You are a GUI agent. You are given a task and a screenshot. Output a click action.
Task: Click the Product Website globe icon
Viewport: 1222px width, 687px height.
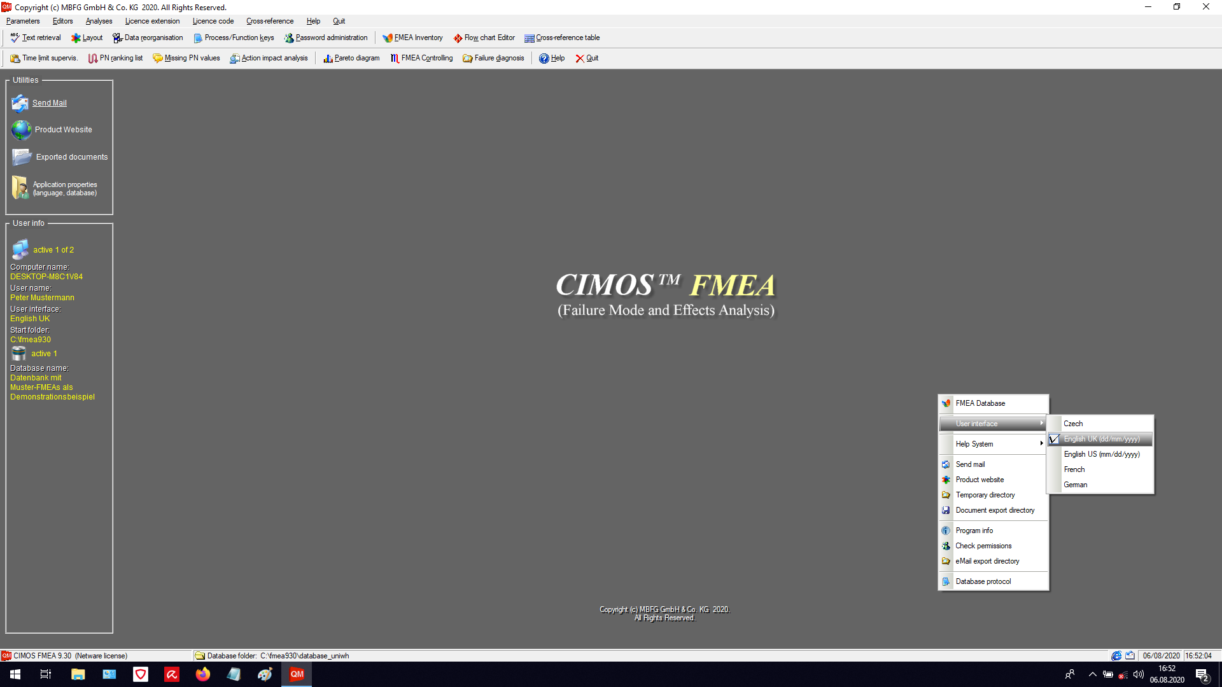click(x=21, y=130)
